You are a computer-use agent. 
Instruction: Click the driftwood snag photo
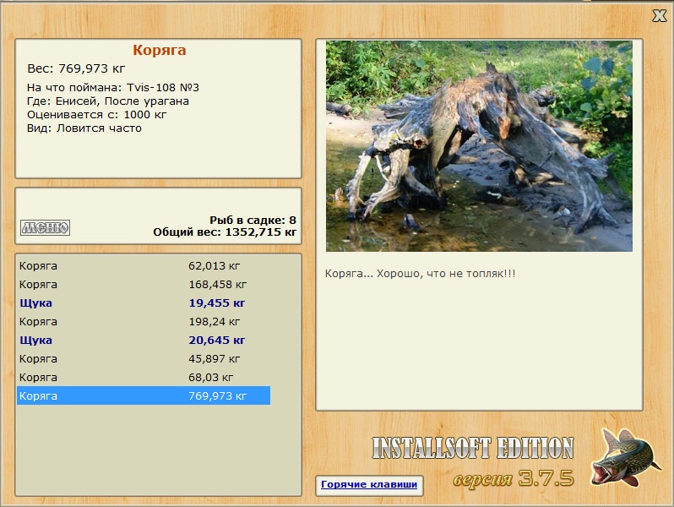479,146
